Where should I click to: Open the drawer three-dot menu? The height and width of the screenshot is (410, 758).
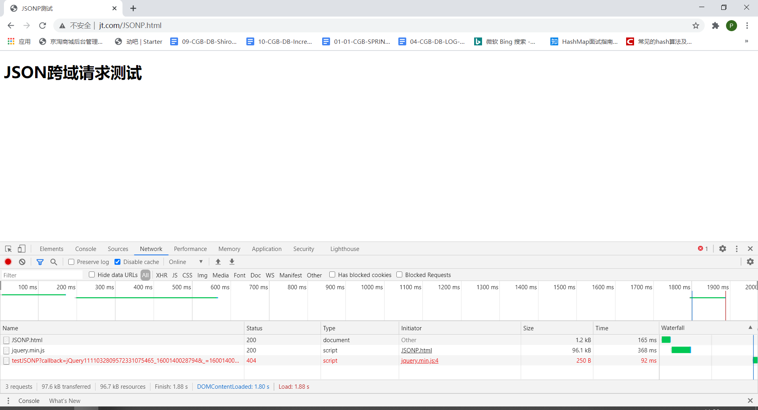pos(8,401)
